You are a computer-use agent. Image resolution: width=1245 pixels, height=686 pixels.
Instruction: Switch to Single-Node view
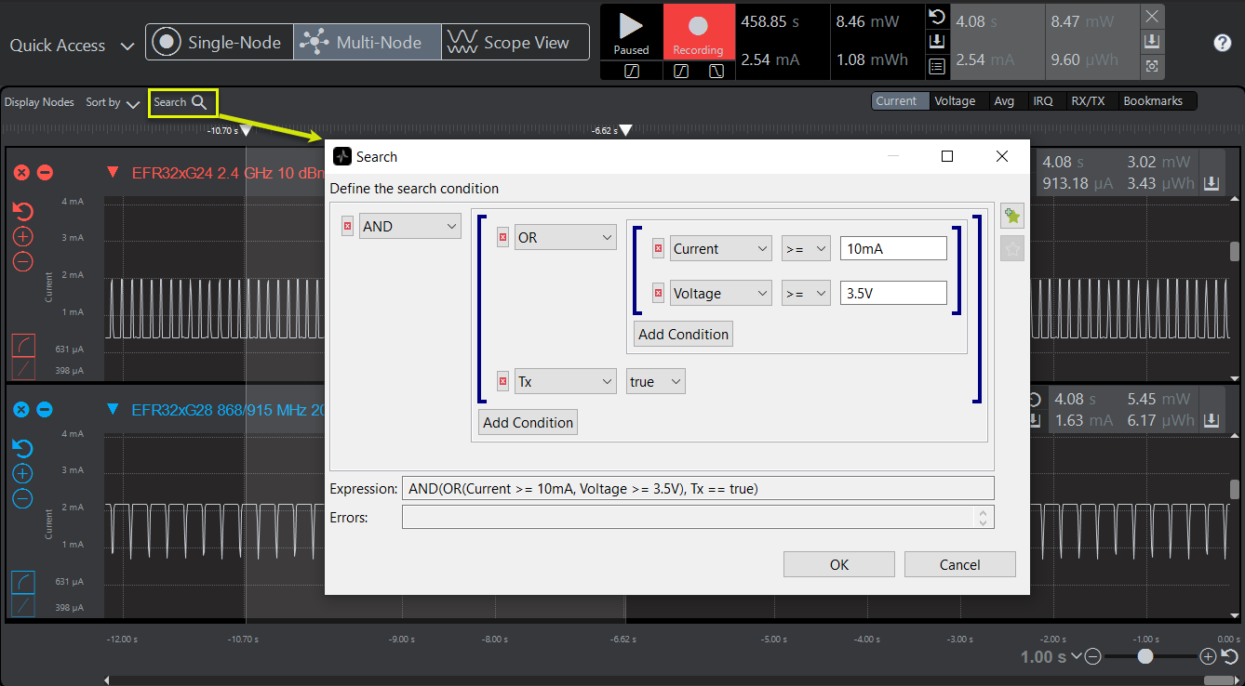point(220,42)
